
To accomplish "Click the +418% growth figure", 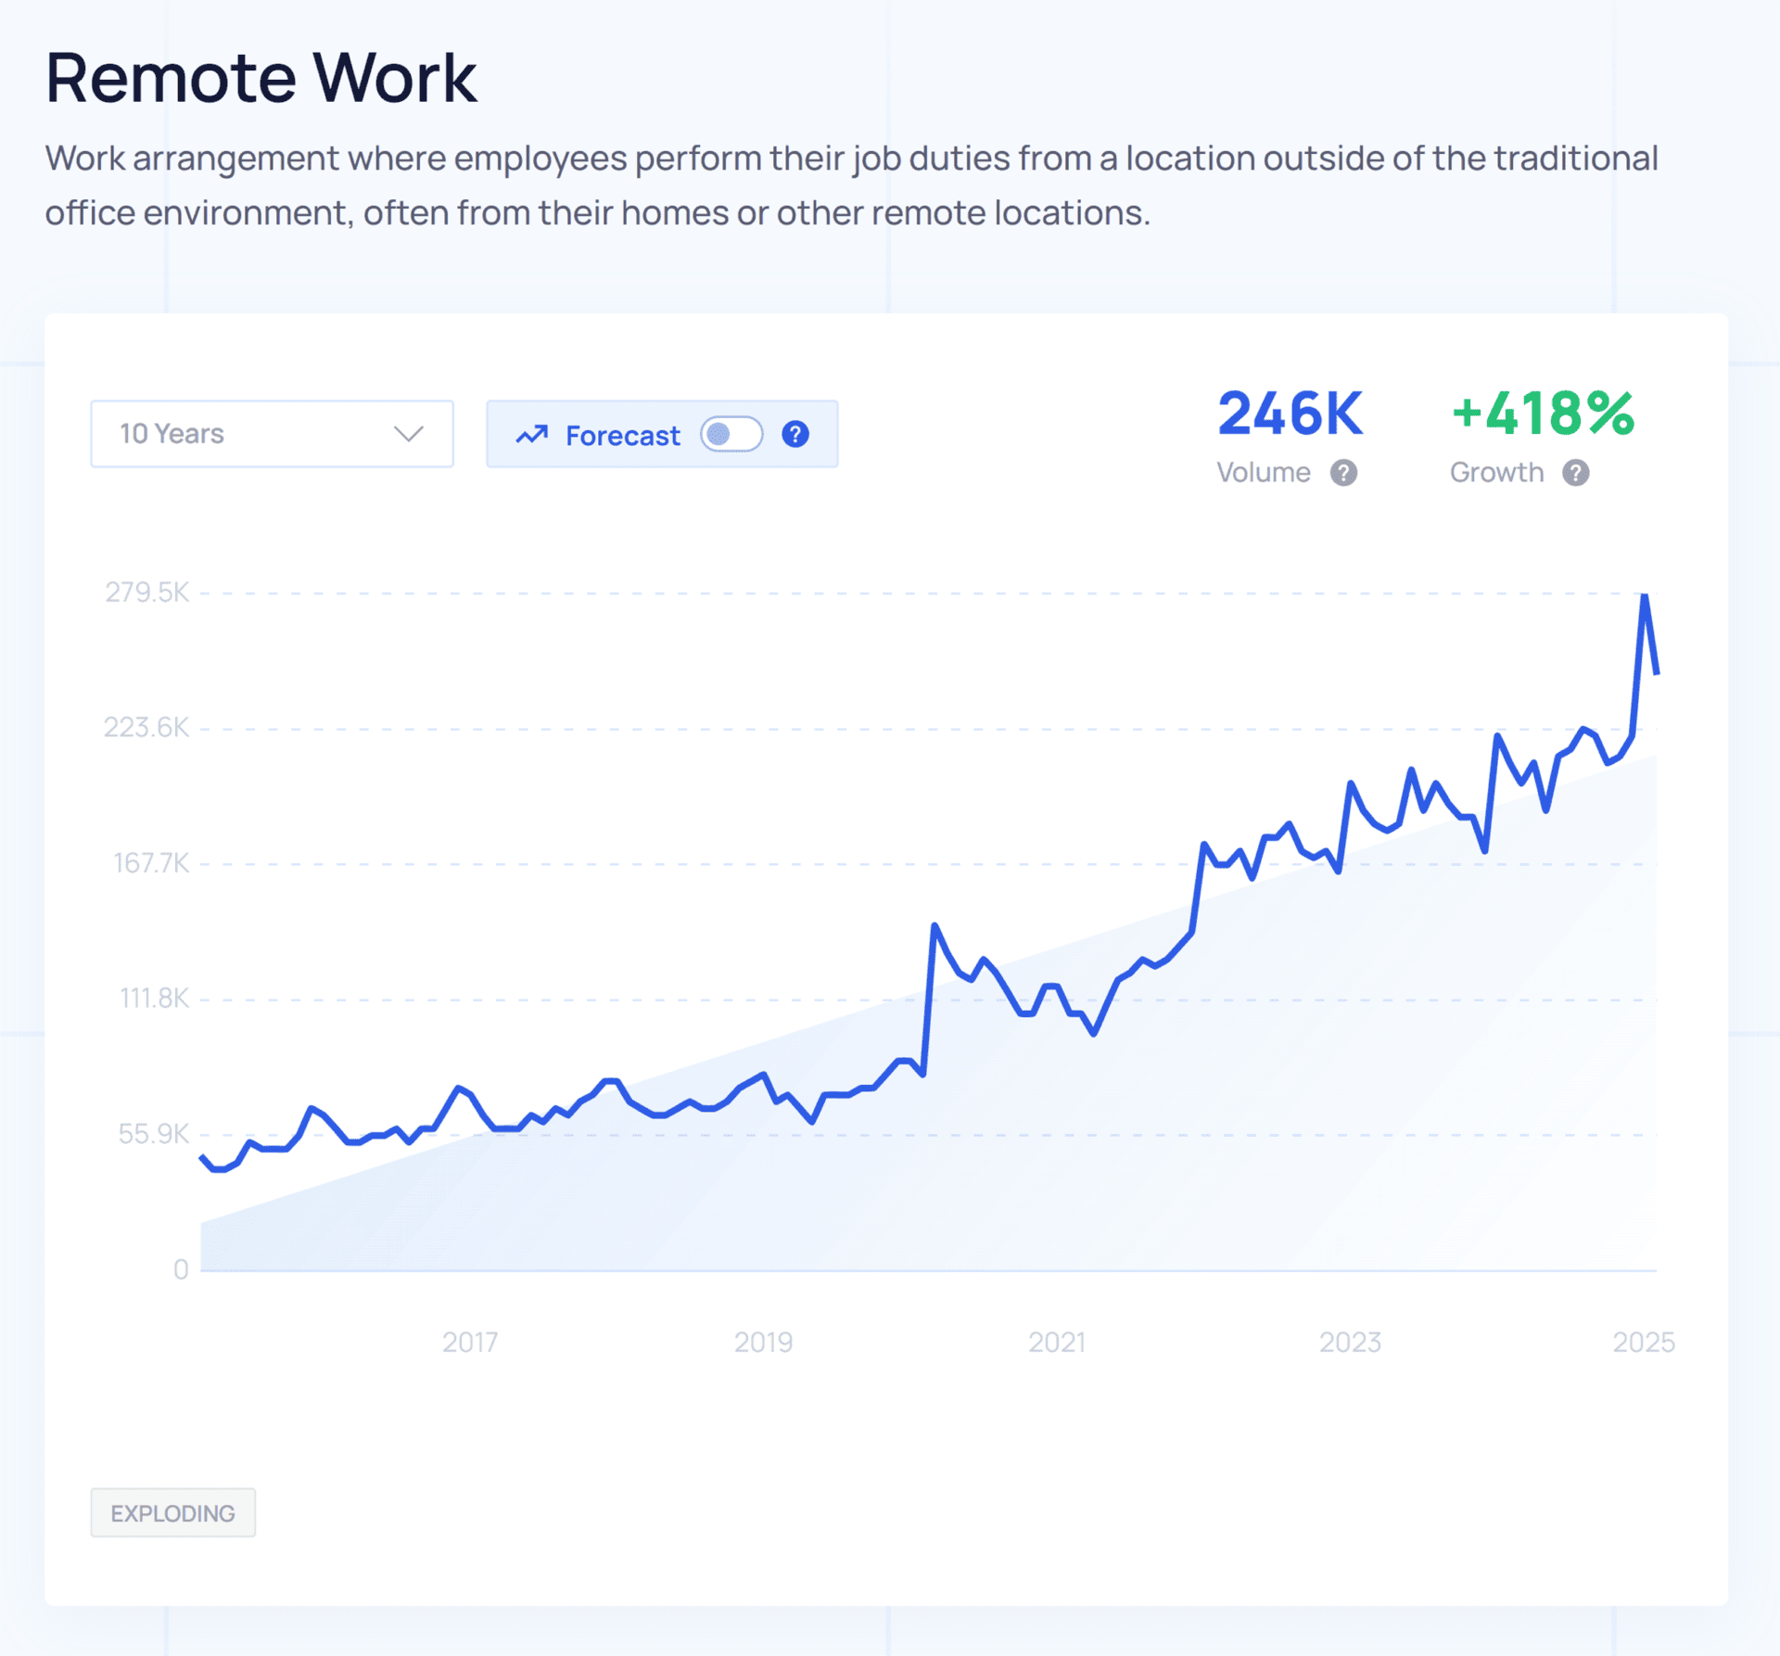I will 1542,414.
